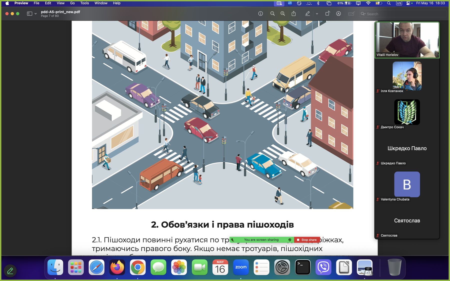This screenshot has height=281, width=450.
Task: Open the Wi-Fi status menu
Action: point(368,3)
